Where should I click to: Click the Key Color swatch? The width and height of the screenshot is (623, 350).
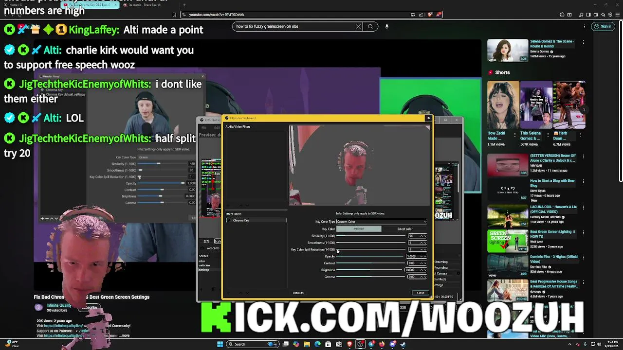(359, 229)
